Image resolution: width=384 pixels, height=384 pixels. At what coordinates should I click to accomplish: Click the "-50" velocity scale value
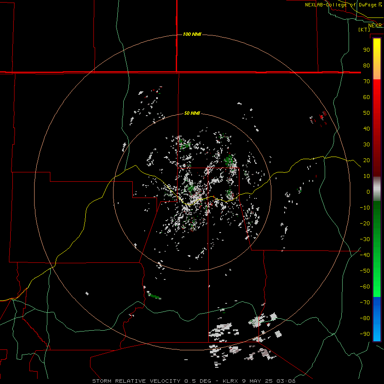point(365,271)
